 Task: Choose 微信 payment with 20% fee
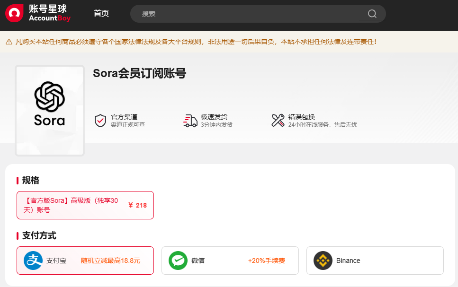pos(230,261)
